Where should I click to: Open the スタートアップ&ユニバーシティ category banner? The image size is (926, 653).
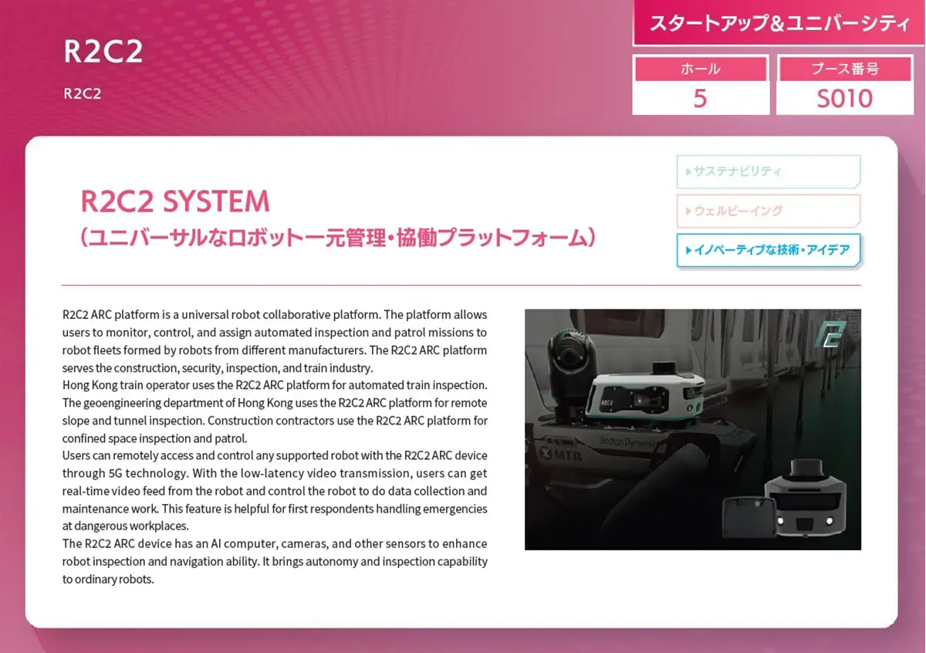pyautogui.click(x=779, y=24)
